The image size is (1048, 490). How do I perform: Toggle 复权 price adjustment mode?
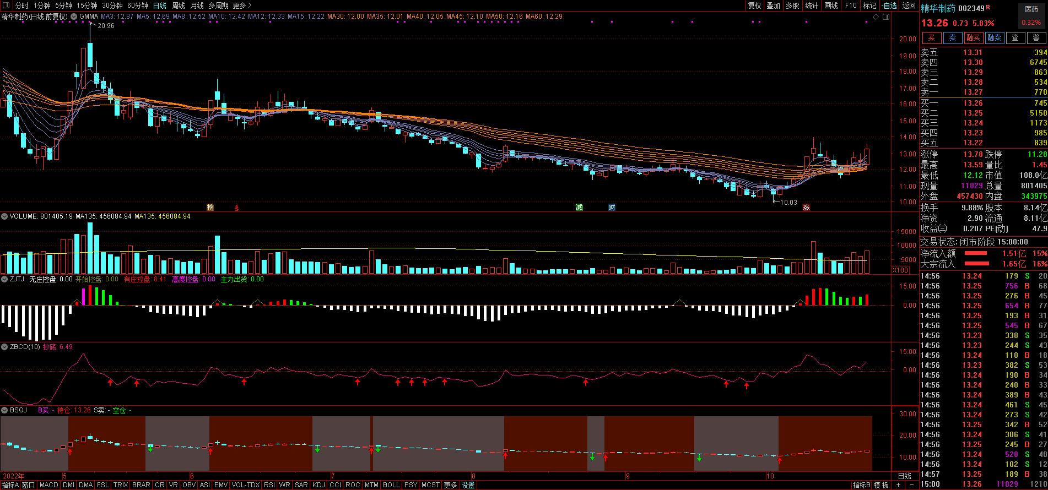tap(754, 6)
